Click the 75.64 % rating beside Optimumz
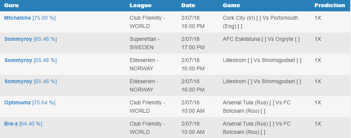This screenshot has height=138, width=351. [x=44, y=103]
